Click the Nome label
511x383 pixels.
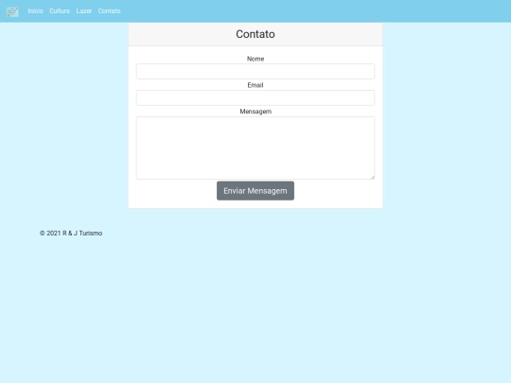pos(255,59)
